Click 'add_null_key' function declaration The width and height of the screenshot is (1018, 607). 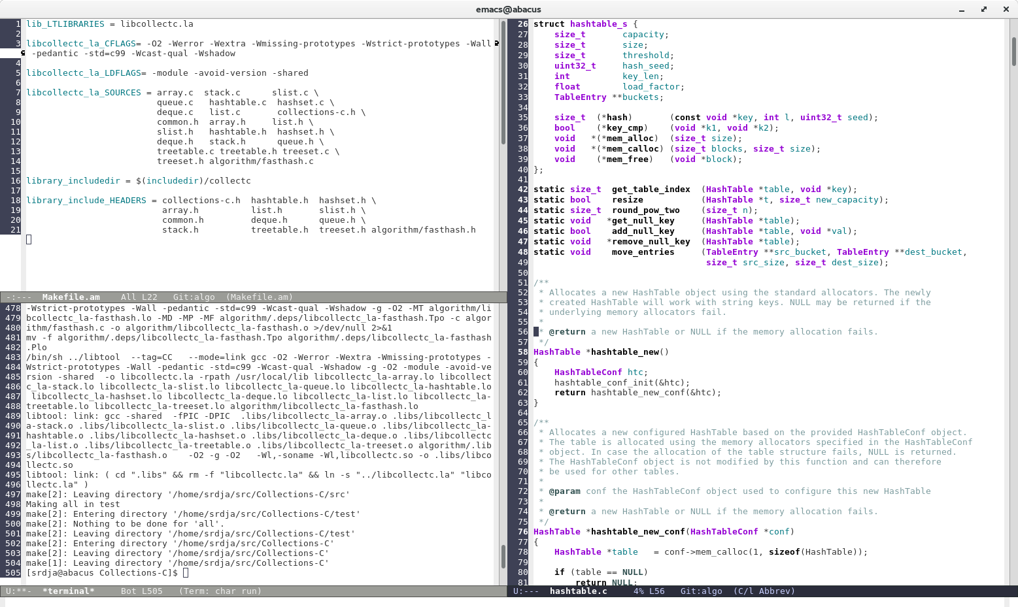coord(643,231)
